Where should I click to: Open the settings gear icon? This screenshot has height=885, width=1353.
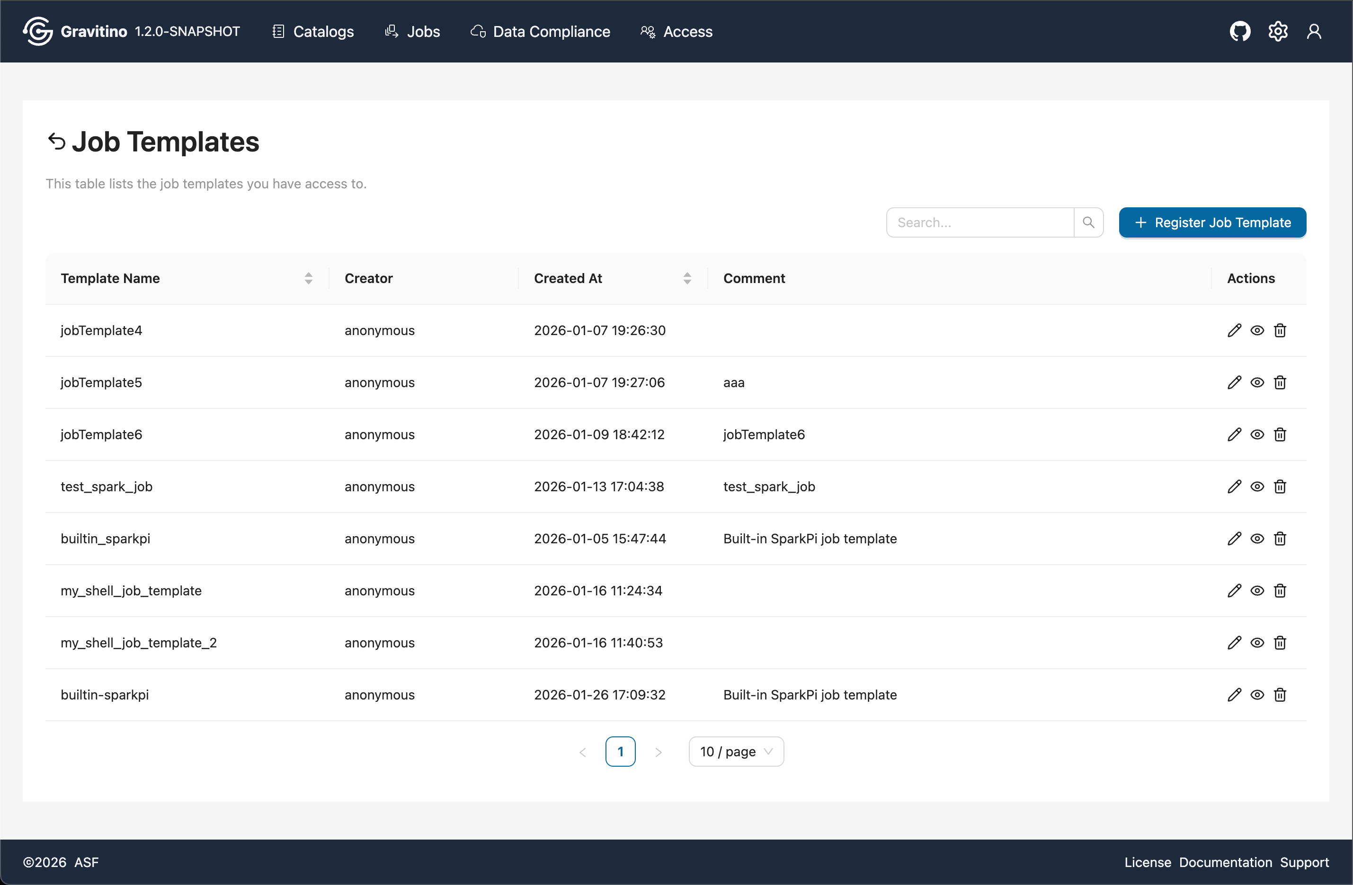click(x=1277, y=31)
